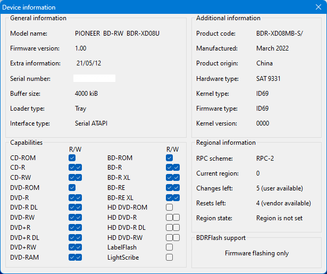
Task: Enable the LabelFlash checkbox
Action: coord(169,247)
